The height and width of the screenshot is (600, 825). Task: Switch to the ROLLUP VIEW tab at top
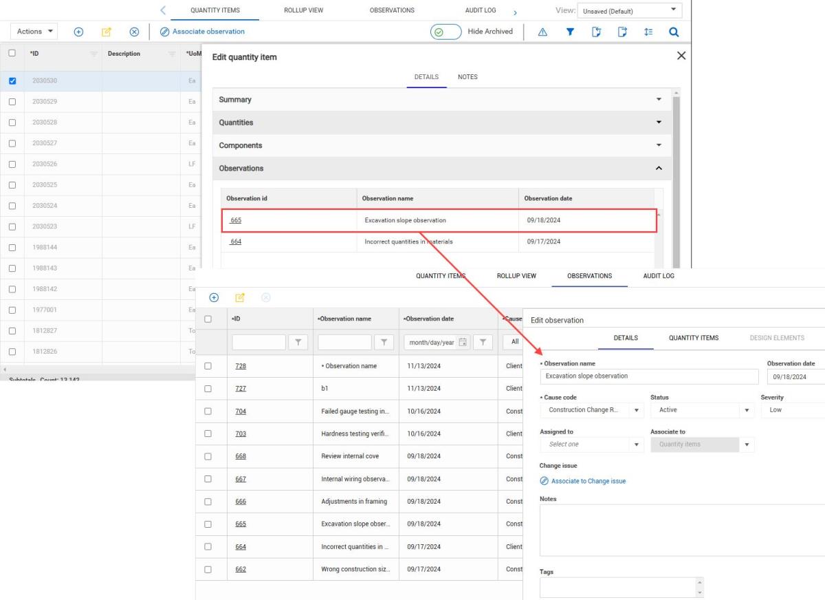click(x=303, y=10)
